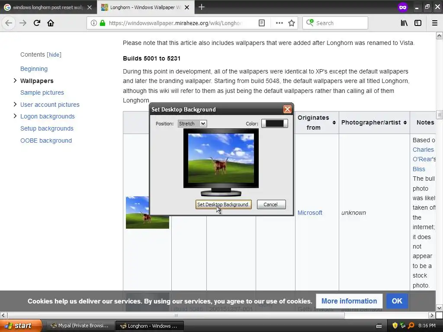View the secure connection padlock details
The height and width of the screenshot is (332, 443).
click(x=103, y=23)
